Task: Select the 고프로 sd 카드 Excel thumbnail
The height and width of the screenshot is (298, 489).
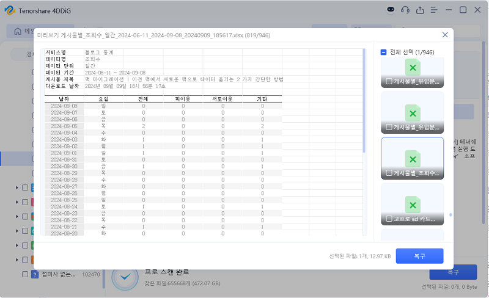Action: (412, 205)
